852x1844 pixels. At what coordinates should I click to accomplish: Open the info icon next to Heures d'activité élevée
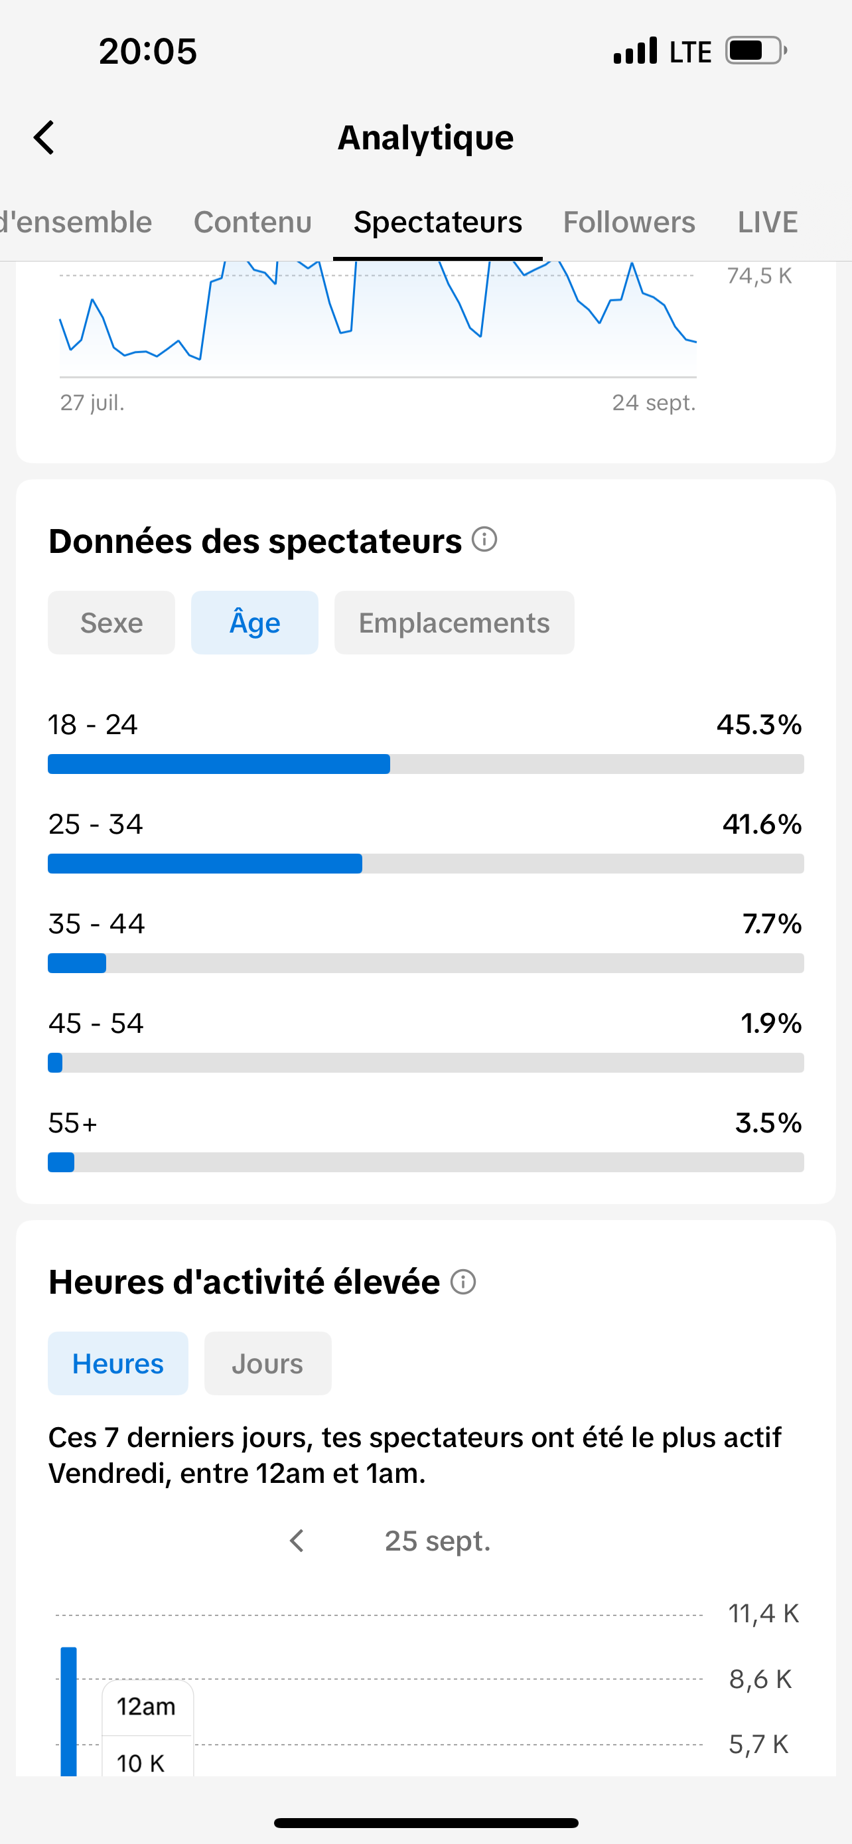[x=463, y=1281]
